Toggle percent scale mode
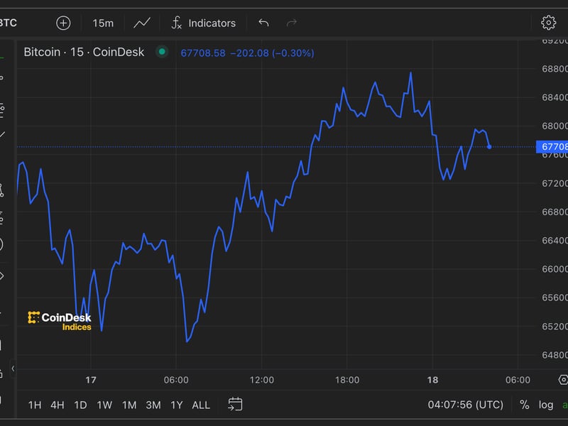Viewport: 568px width, 426px height. [524, 405]
